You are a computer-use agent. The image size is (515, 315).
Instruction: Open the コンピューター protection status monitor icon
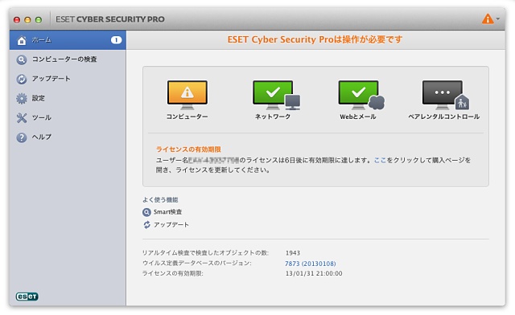[x=187, y=95]
